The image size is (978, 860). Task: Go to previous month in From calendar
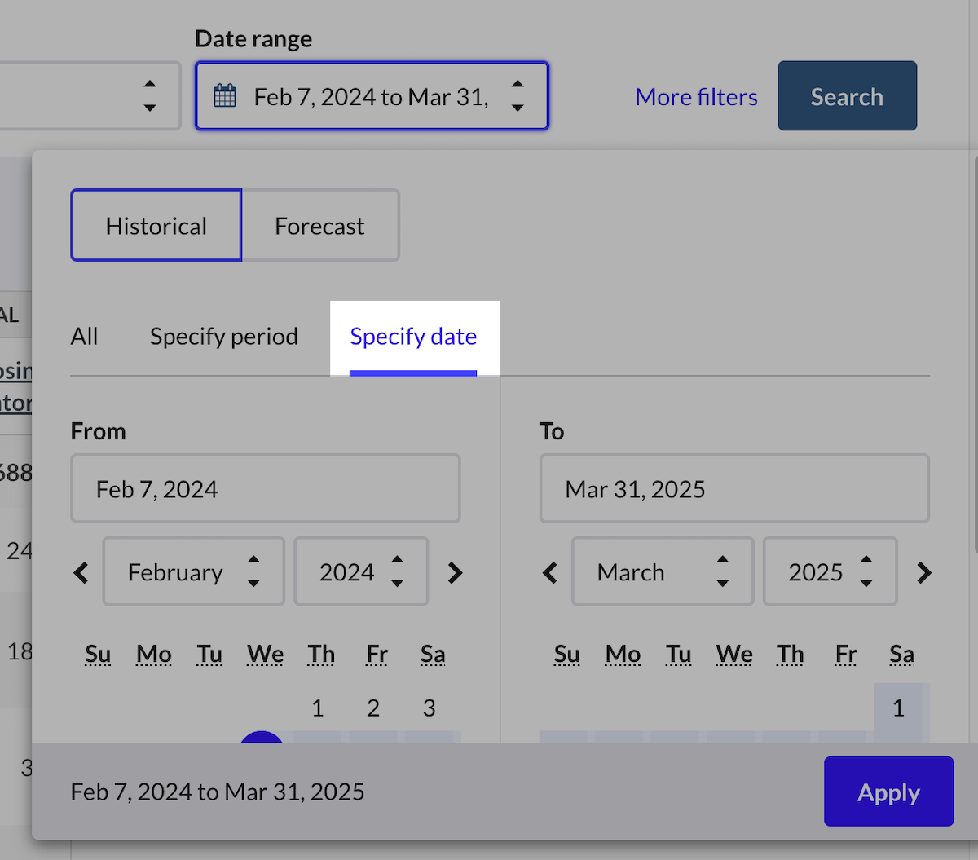[x=81, y=573]
